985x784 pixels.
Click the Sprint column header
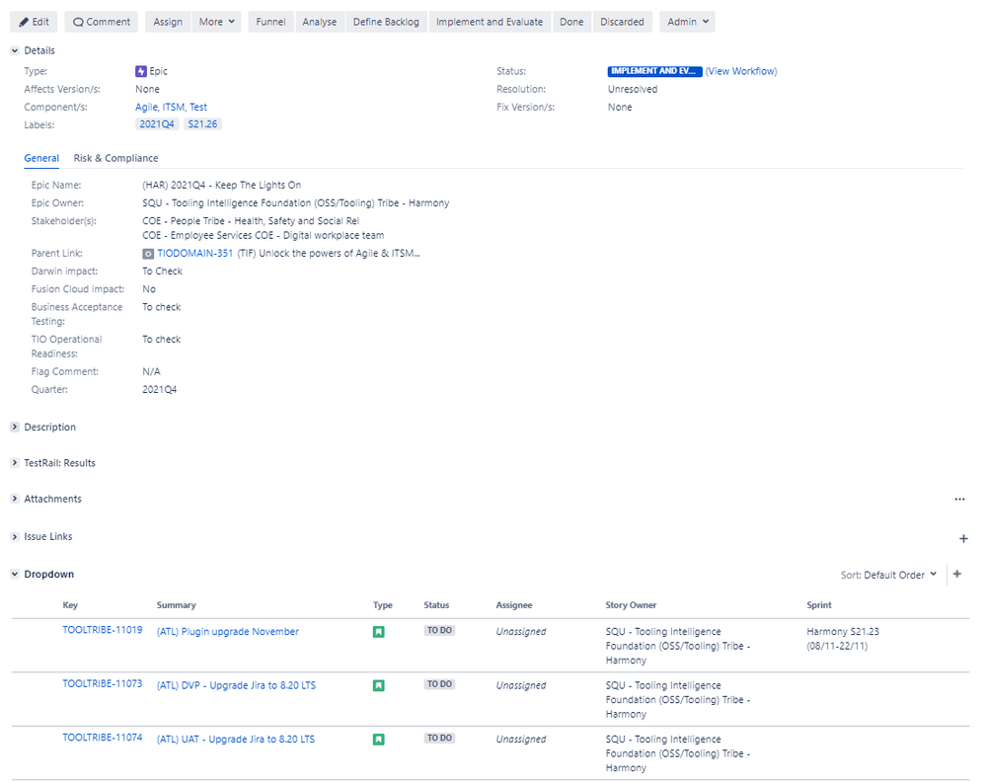(x=819, y=605)
